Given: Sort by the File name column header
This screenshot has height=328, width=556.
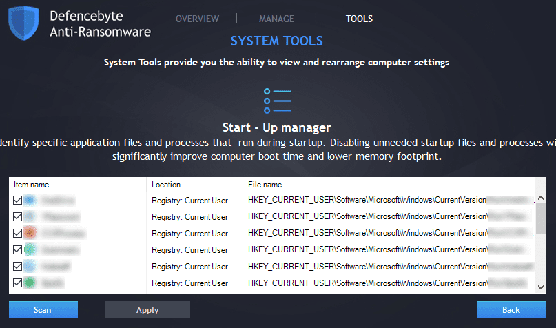Looking at the screenshot, I should pos(265,185).
